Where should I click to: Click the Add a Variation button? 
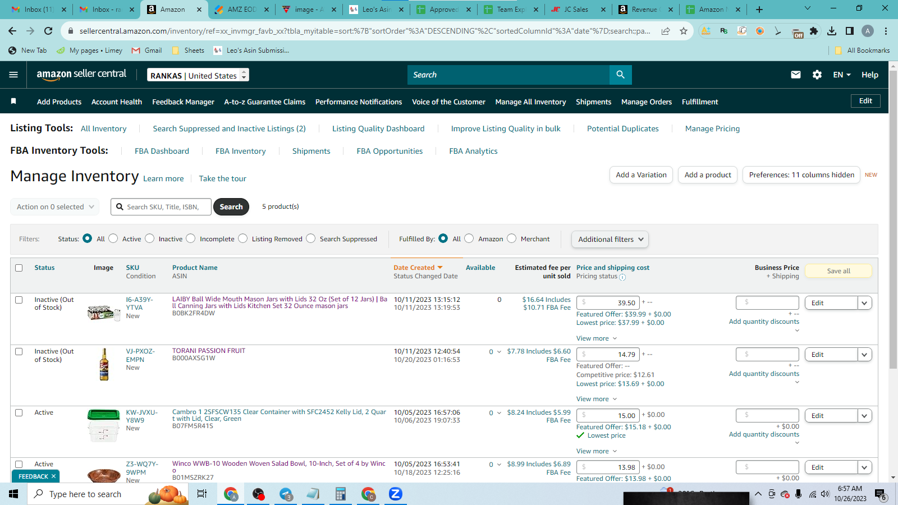click(x=641, y=175)
